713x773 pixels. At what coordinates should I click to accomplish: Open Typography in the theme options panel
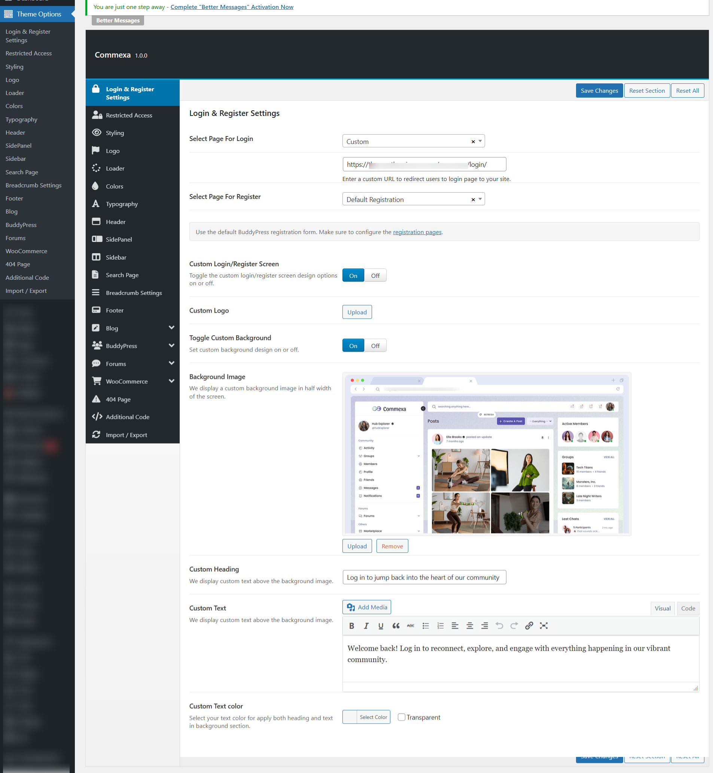(x=122, y=204)
